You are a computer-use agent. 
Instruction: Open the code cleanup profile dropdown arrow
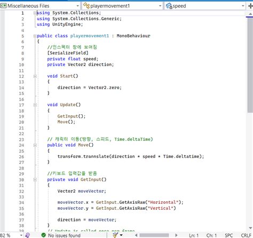coord(121,235)
